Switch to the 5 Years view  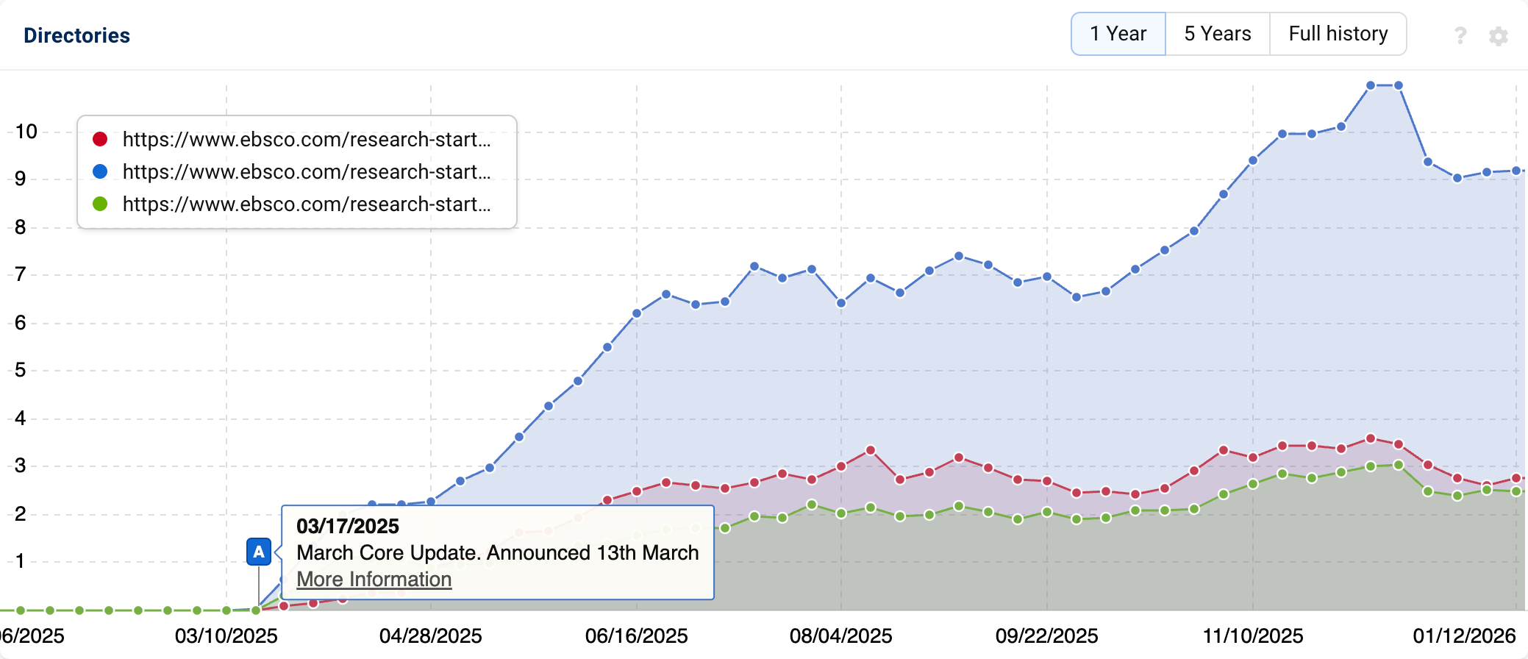tap(1217, 34)
